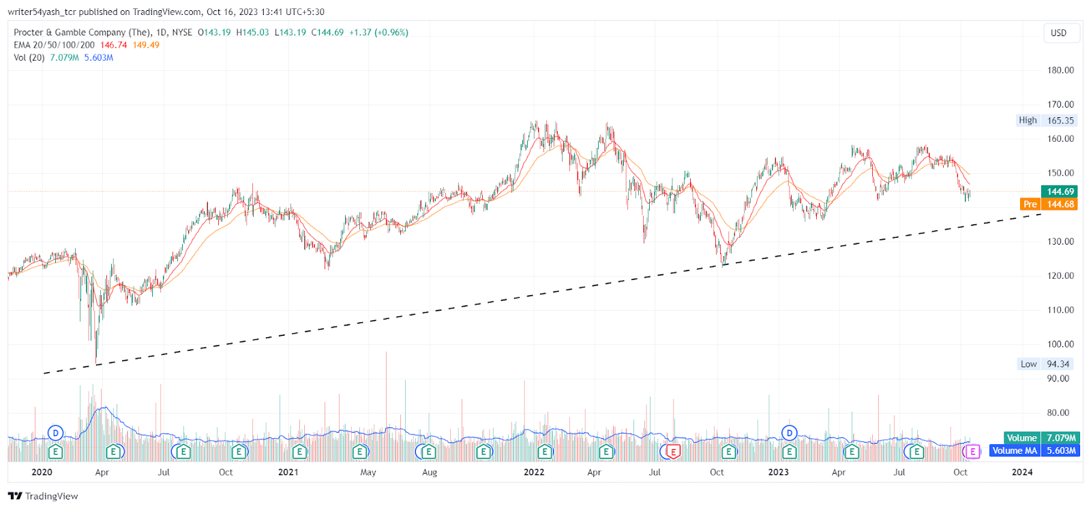The image size is (1091, 509).
Task: Click the earnings E marker for January 2023
Action: click(790, 451)
